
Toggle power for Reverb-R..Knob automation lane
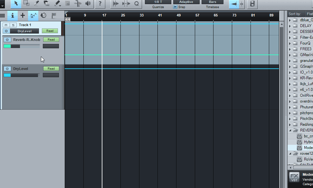(x=7, y=40)
